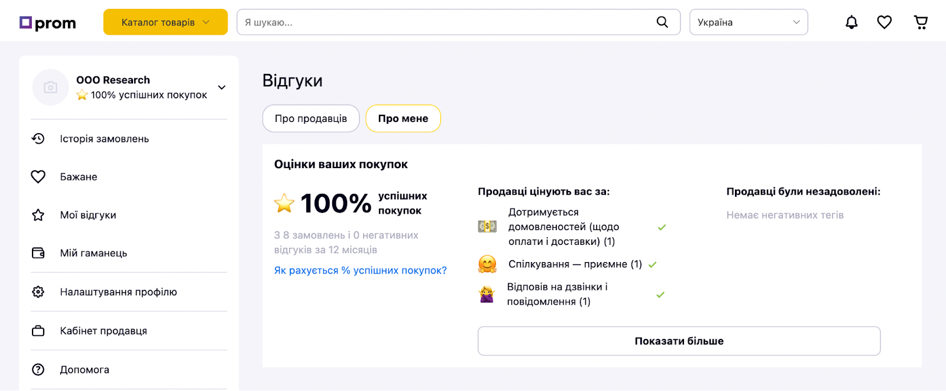Click the wallet icon in sidebar
The image size is (946, 391).
[38, 253]
